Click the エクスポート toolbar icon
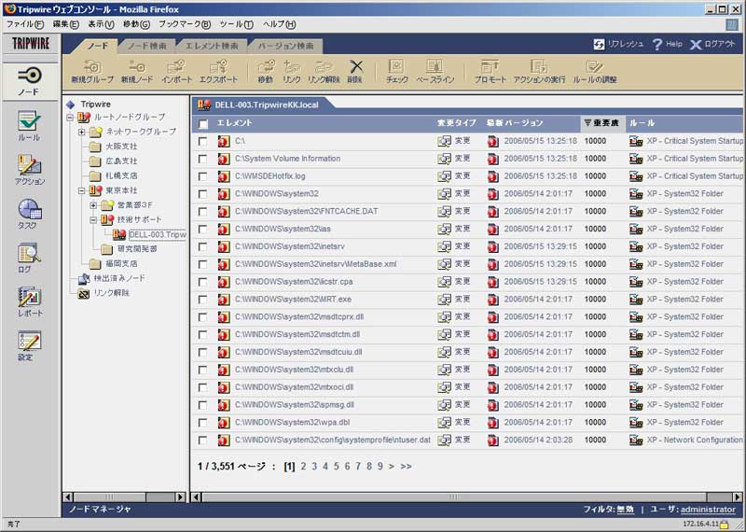This screenshot has height=532, width=746. click(218, 72)
